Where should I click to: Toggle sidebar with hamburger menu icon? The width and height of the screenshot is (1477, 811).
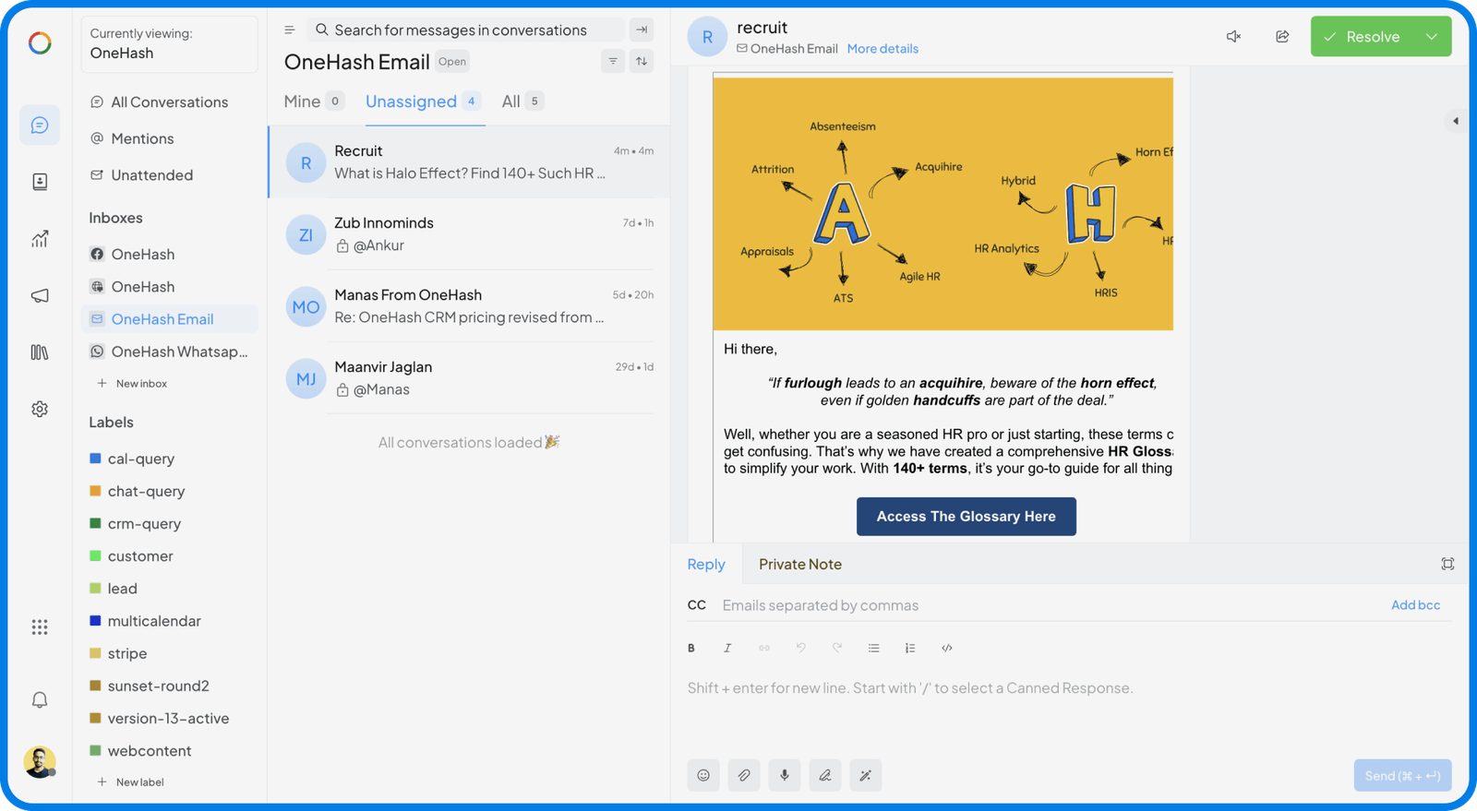coord(289,30)
